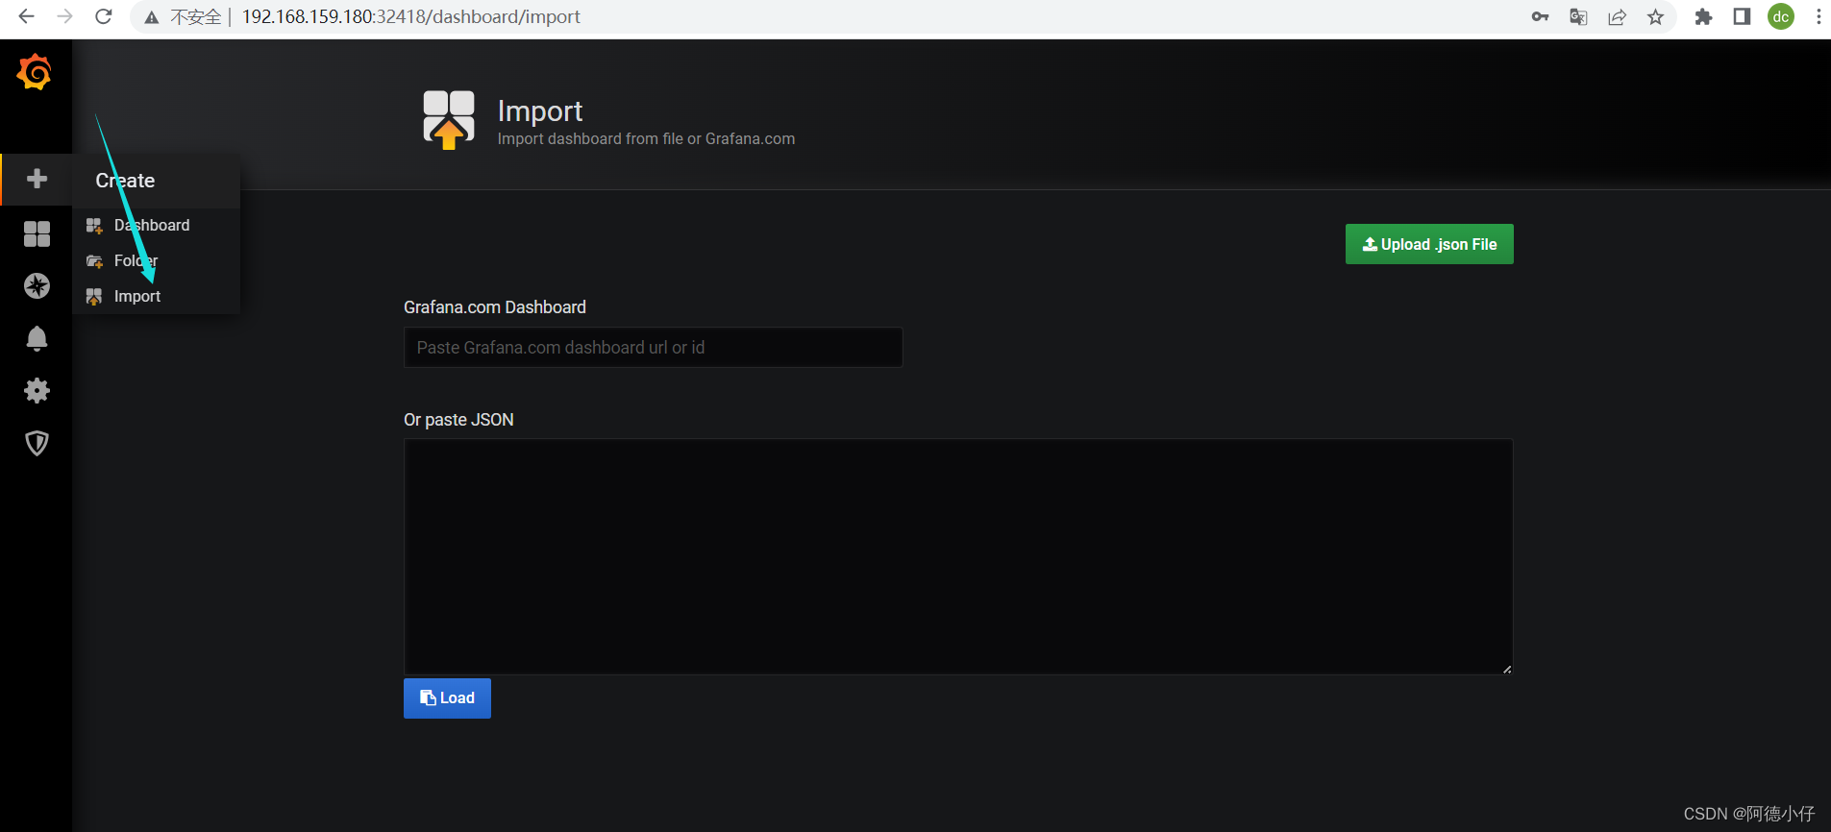Image resolution: width=1831 pixels, height=832 pixels.
Task: Click the Import dashboard from file subtitle
Action: (x=646, y=139)
